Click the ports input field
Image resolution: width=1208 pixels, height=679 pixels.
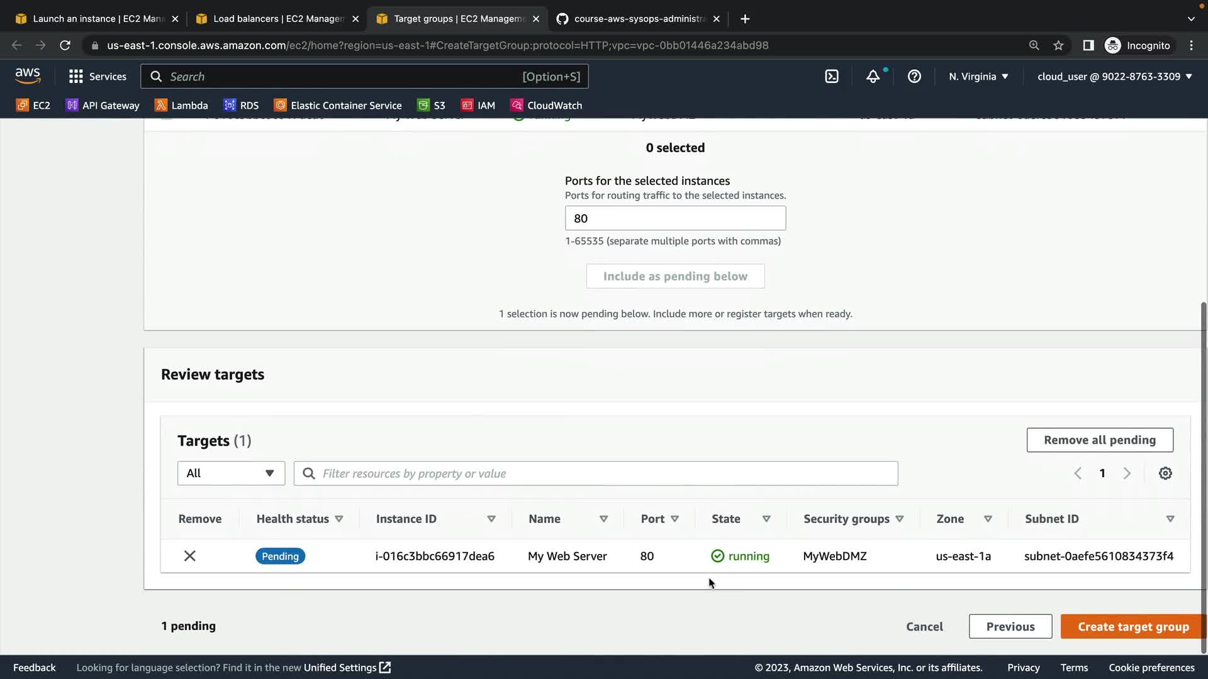(675, 218)
